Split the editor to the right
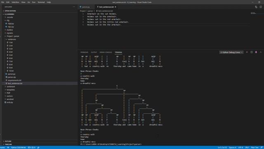Screen dimensions: 264x149 pyautogui.click(x=261, y=7)
